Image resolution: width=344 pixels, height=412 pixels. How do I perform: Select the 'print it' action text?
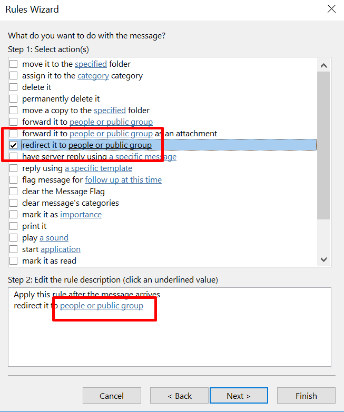34,226
